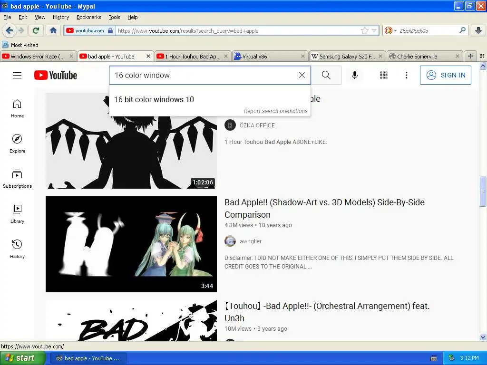The width and height of the screenshot is (487, 365).
Task: Close the Virtual x86 tab
Action: [x=303, y=56]
